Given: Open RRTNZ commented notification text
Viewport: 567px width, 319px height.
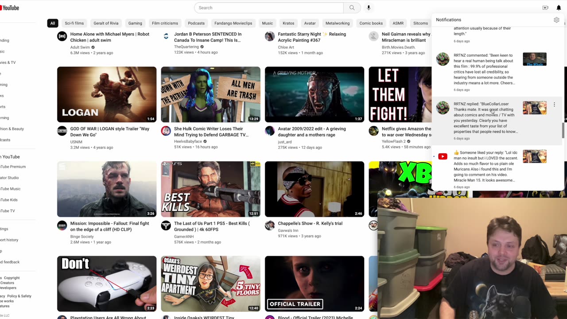Looking at the screenshot, I should tap(484, 69).
